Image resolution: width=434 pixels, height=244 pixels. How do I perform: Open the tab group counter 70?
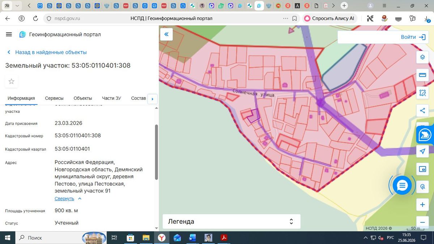click(x=7, y=6)
